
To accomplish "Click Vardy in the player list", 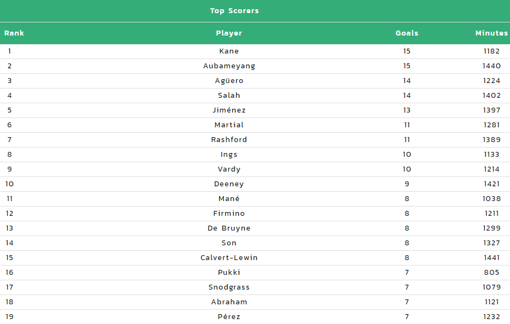I will [x=229, y=169].
